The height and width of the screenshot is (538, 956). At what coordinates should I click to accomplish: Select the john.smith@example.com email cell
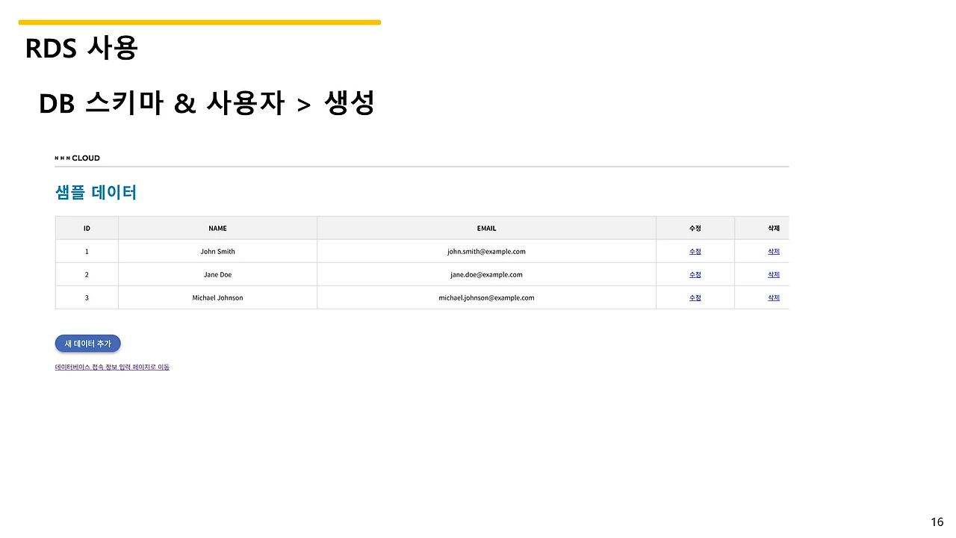point(486,251)
